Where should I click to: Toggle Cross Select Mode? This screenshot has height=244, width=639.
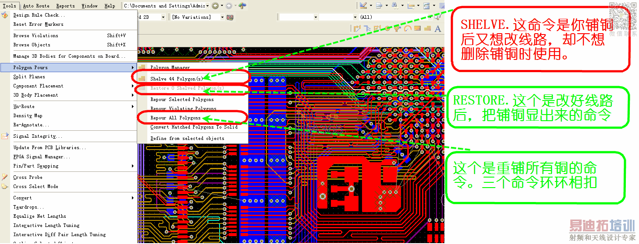tap(35, 187)
